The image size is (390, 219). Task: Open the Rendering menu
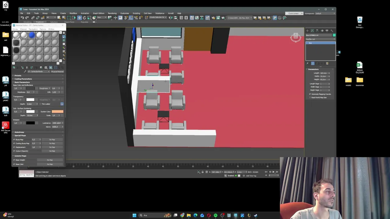click(112, 13)
